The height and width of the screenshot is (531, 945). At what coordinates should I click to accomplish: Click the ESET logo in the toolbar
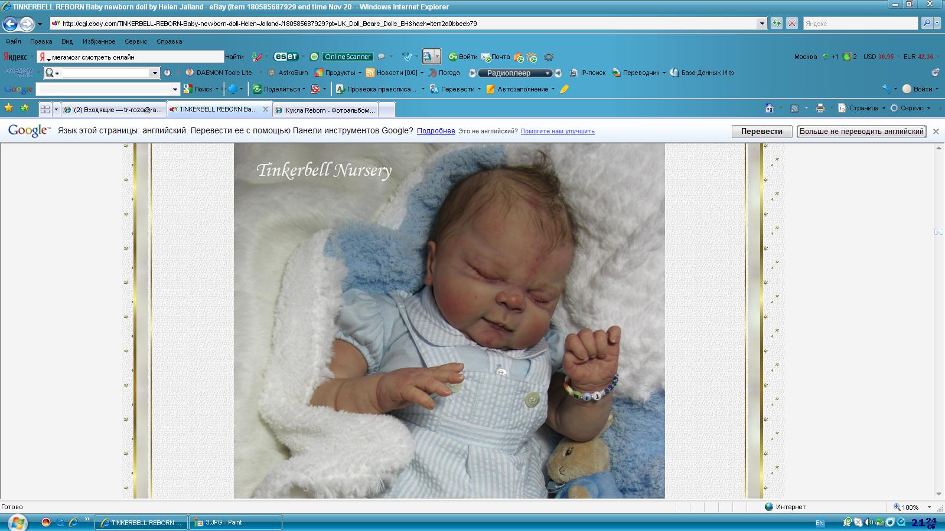(x=286, y=57)
